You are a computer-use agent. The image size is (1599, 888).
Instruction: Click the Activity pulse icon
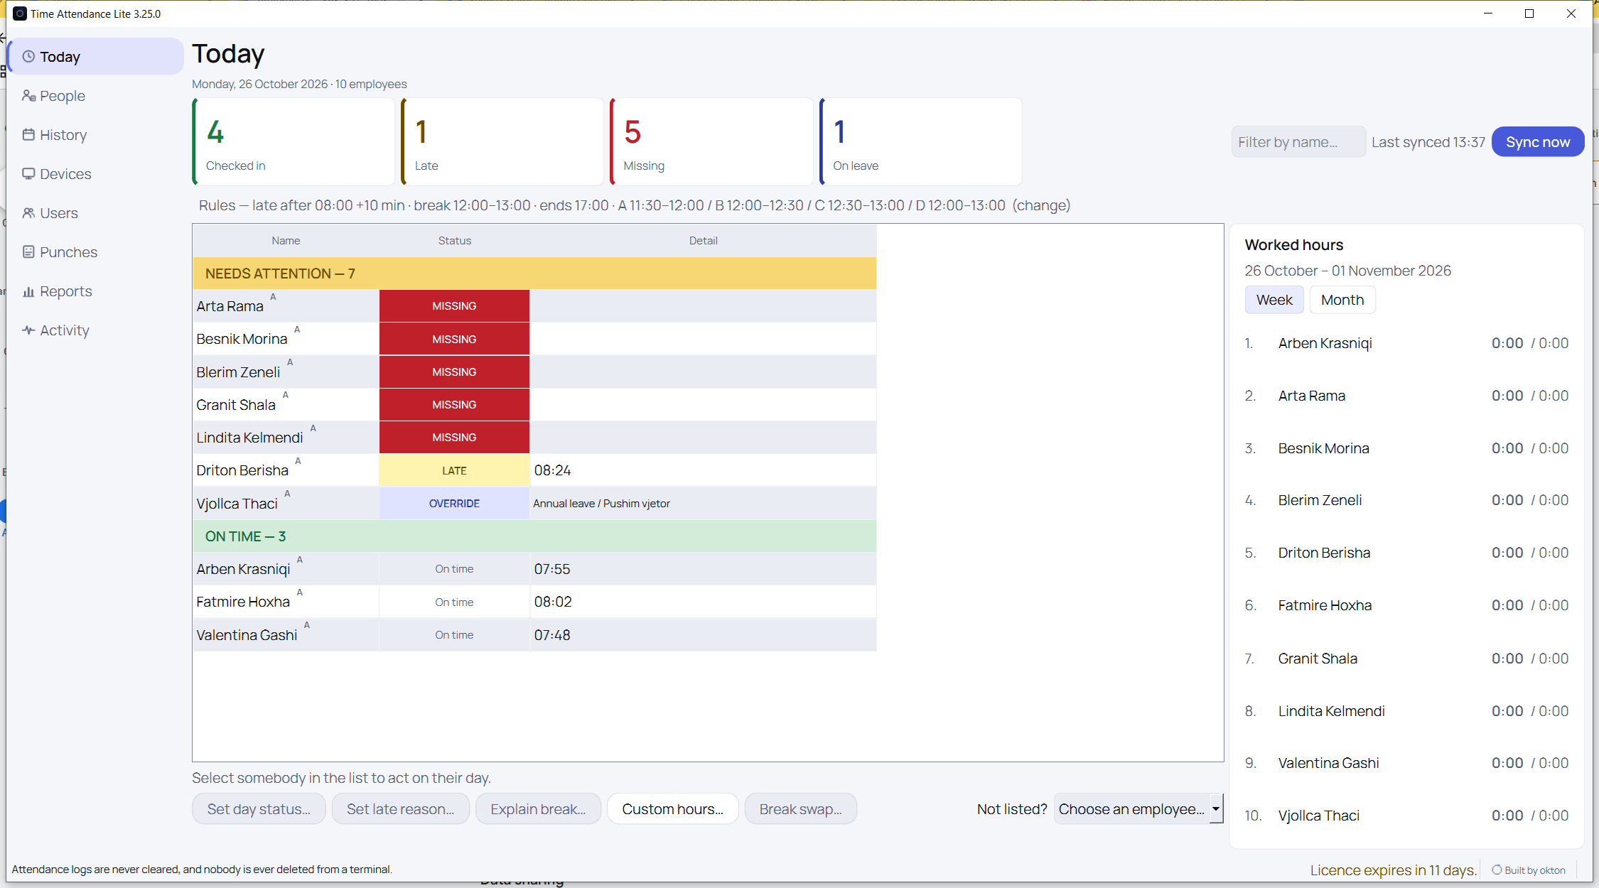(28, 330)
